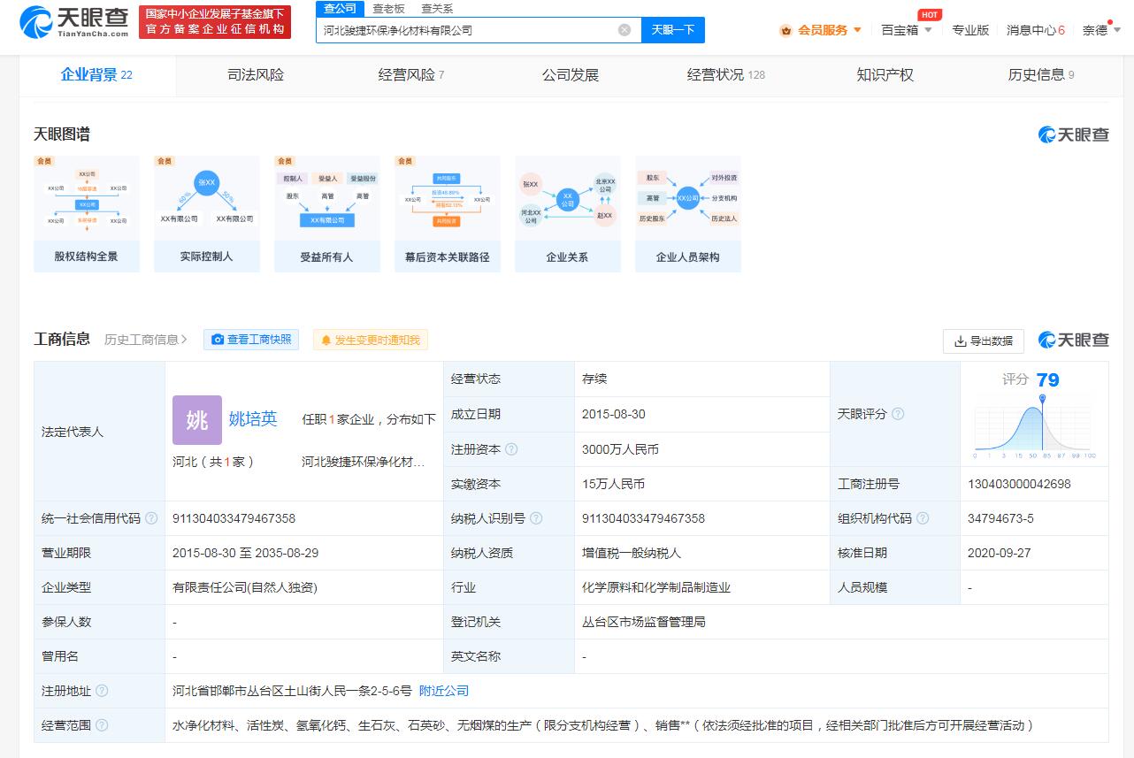Image resolution: width=1134 pixels, height=758 pixels.
Task: Click the 附近公司 link
Action: [444, 691]
